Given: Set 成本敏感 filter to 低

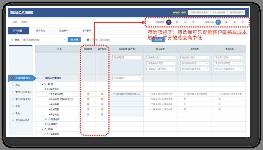Looking at the screenshot, I should 242,22.
